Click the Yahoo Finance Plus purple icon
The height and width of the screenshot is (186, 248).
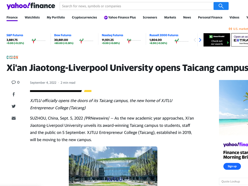tap(106, 18)
